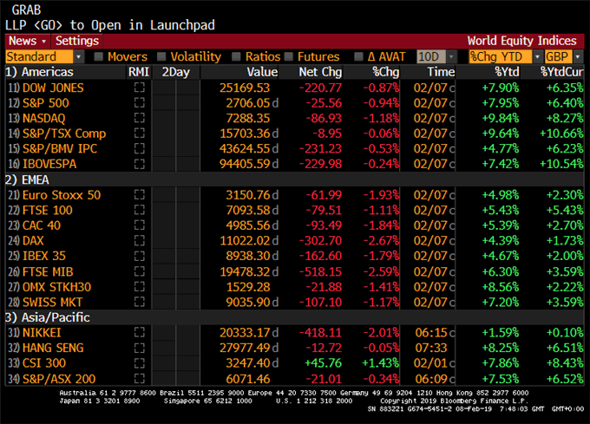This screenshot has width=590, height=424.
Task: Sort by the %YtdCur column header
Action: point(561,72)
